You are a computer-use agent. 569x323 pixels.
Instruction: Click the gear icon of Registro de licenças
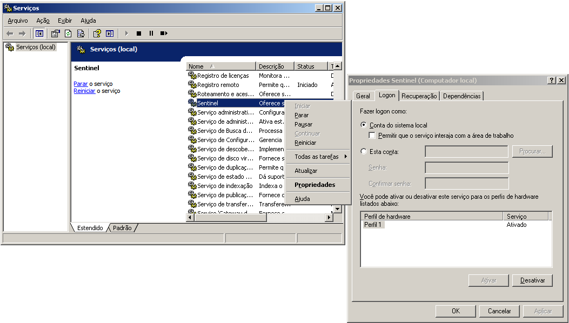[192, 75]
